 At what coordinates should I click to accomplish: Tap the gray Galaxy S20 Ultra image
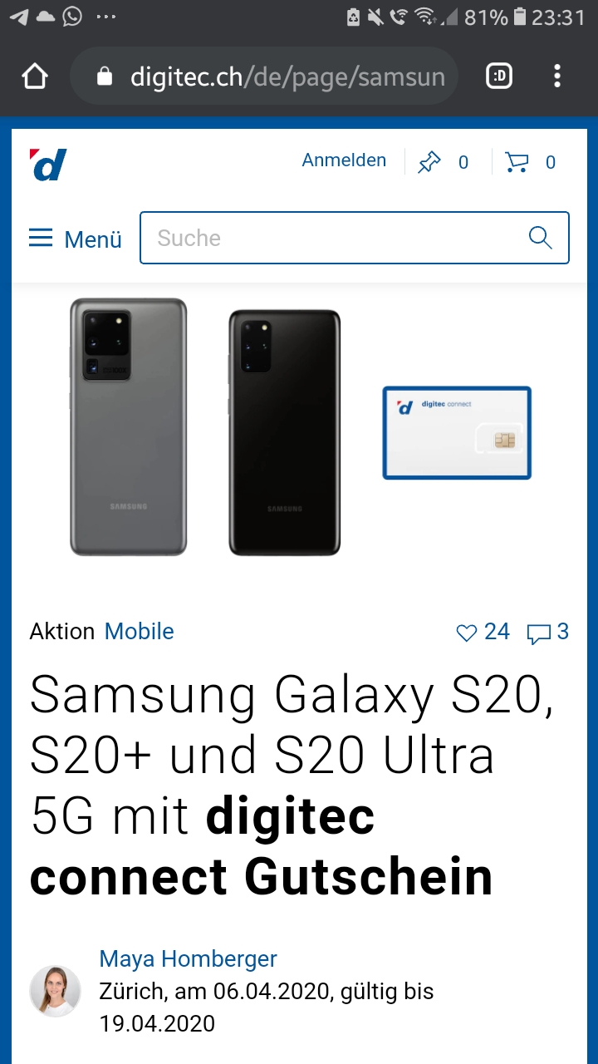point(128,426)
